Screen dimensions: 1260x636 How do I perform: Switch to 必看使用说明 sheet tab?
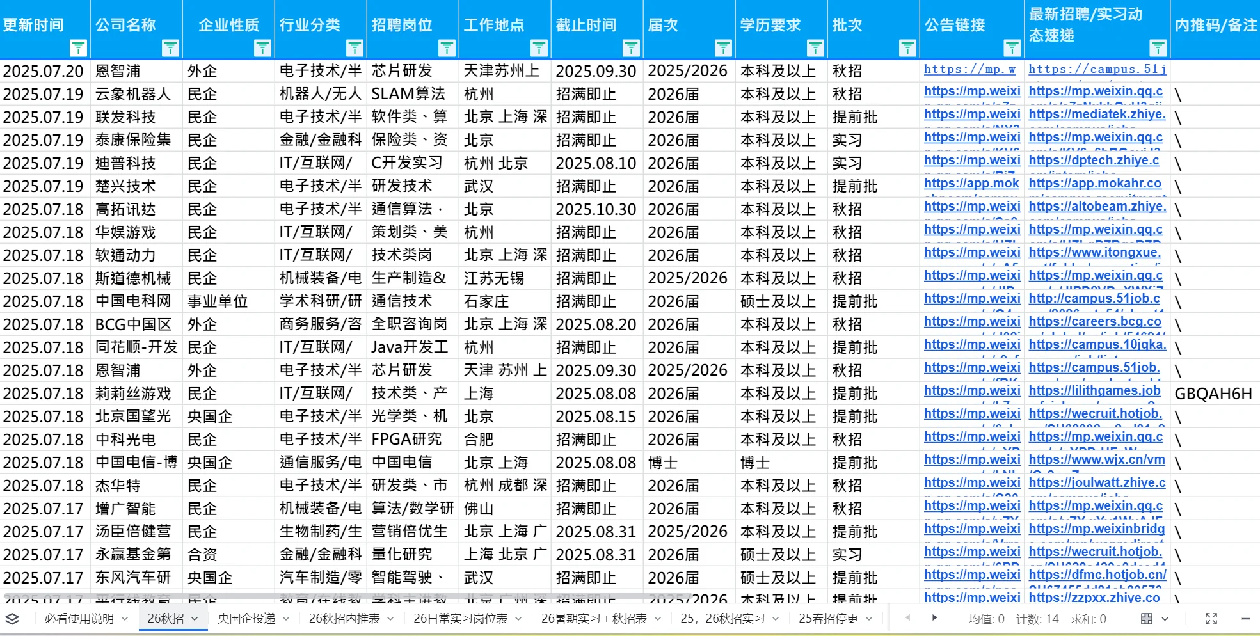79,619
